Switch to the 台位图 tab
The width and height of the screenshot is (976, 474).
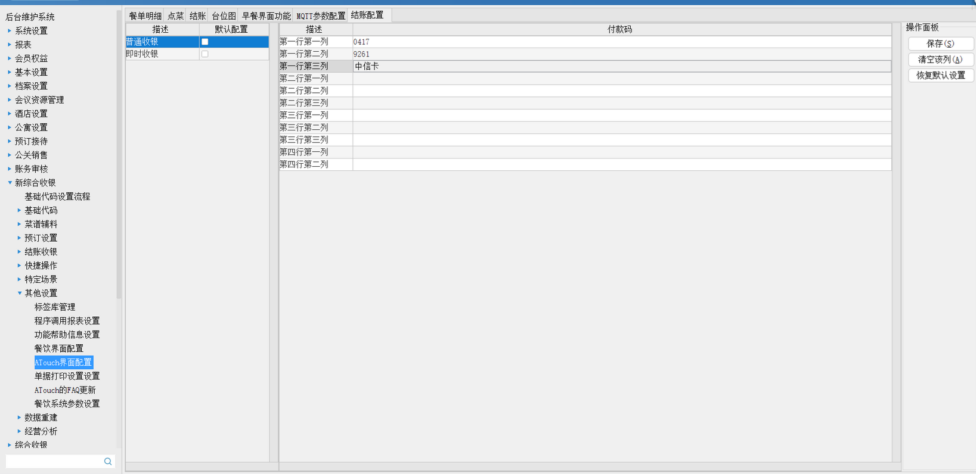(224, 16)
